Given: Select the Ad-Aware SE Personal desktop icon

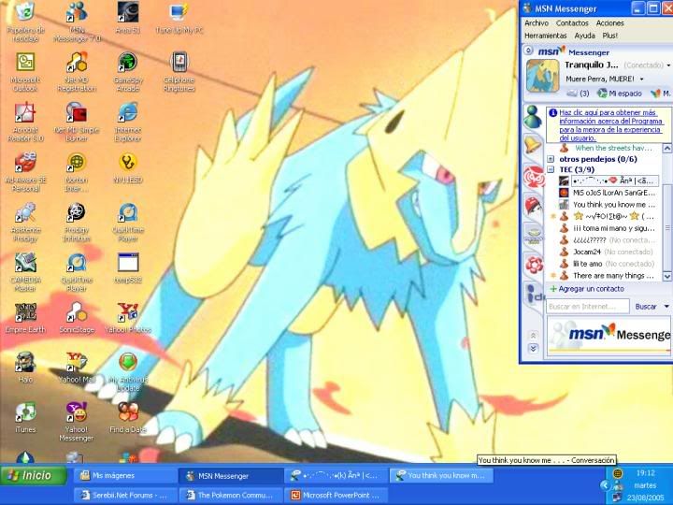Looking at the screenshot, I should coord(25,172).
